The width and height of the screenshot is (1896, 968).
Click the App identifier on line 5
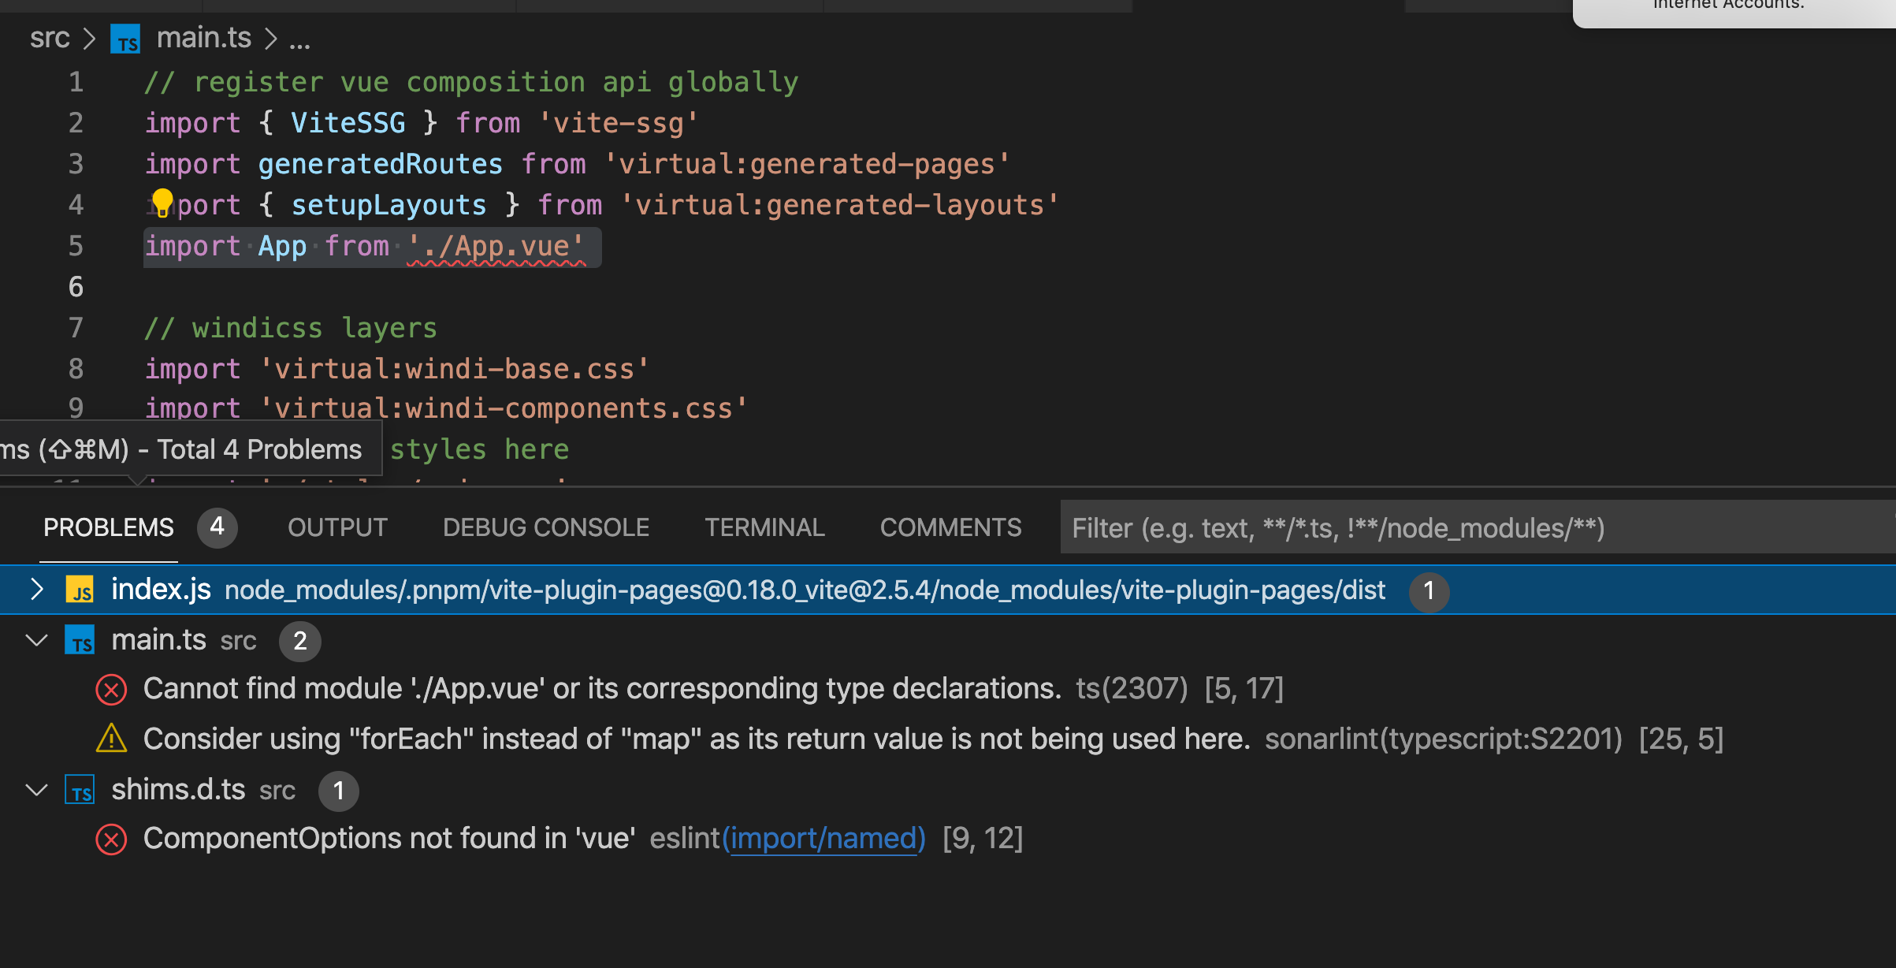pyautogui.click(x=282, y=246)
